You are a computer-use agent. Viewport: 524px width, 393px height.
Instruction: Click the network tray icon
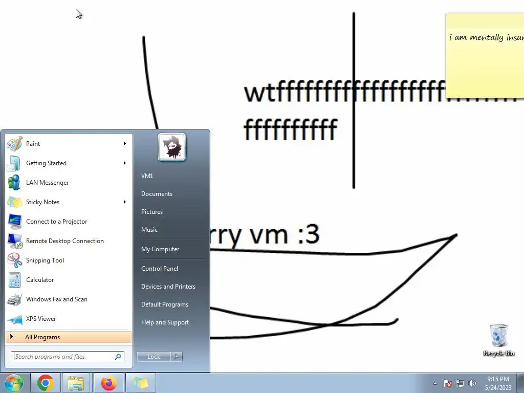(460, 383)
